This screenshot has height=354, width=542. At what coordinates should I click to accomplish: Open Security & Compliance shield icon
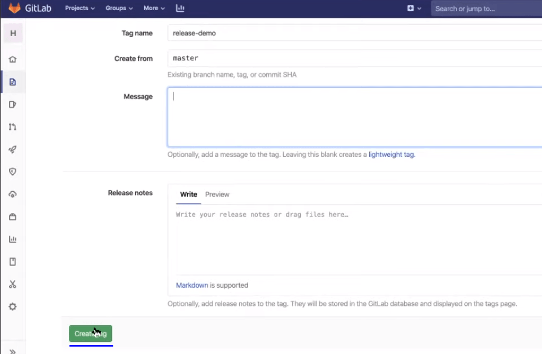point(13,172)
